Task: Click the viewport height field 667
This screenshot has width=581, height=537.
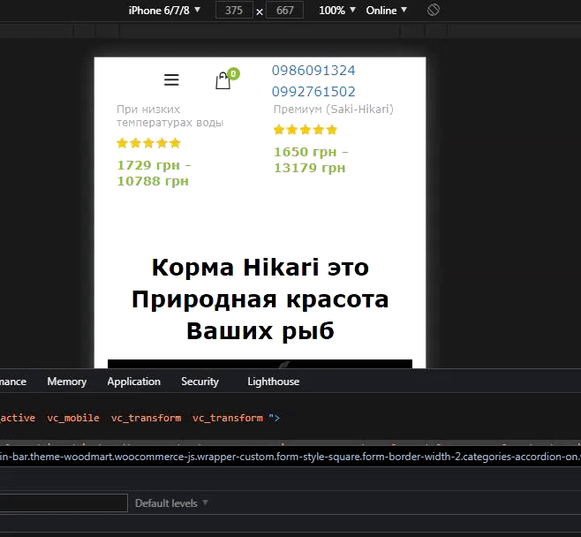Action: (285, 11)
